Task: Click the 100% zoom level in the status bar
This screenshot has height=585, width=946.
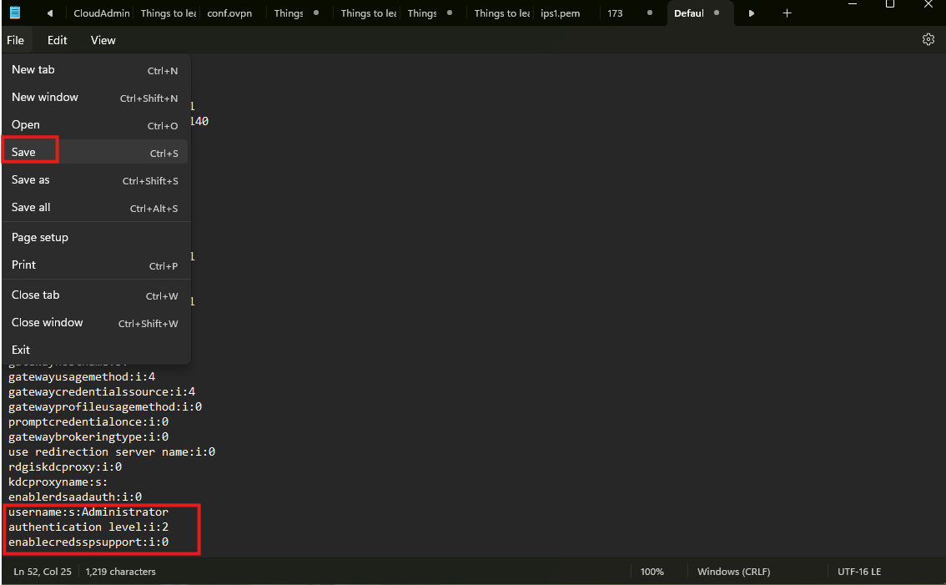Action: tap(652, 572)
